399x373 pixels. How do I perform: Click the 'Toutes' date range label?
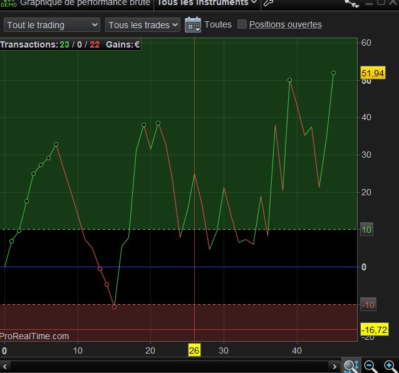[x=218, y=24]
